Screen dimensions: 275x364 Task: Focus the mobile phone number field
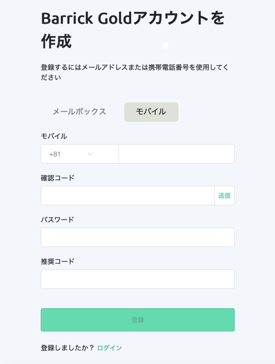176,154
